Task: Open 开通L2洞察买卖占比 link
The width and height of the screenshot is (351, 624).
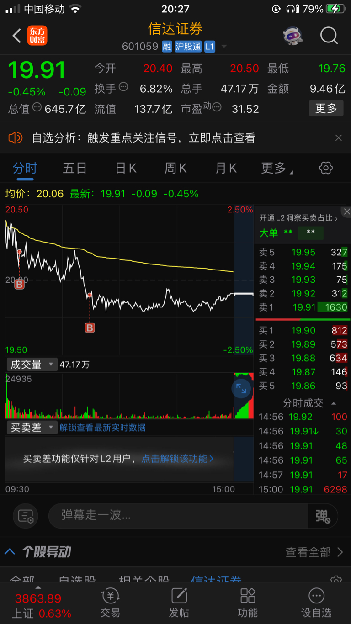Action: (299, 218)
